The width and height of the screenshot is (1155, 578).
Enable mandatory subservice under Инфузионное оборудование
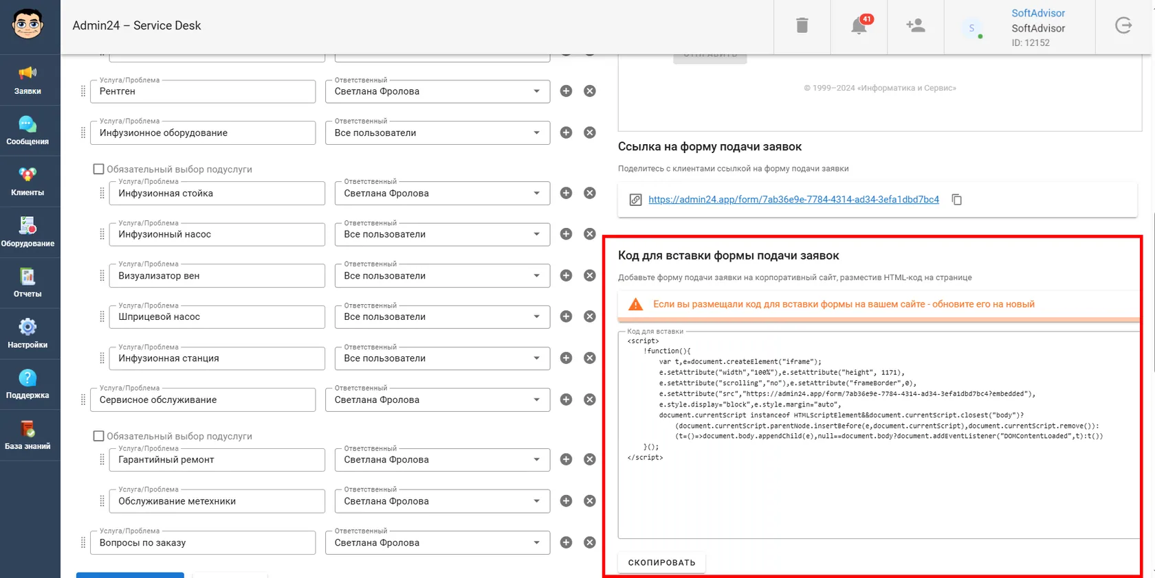click(x=98, y=169)
